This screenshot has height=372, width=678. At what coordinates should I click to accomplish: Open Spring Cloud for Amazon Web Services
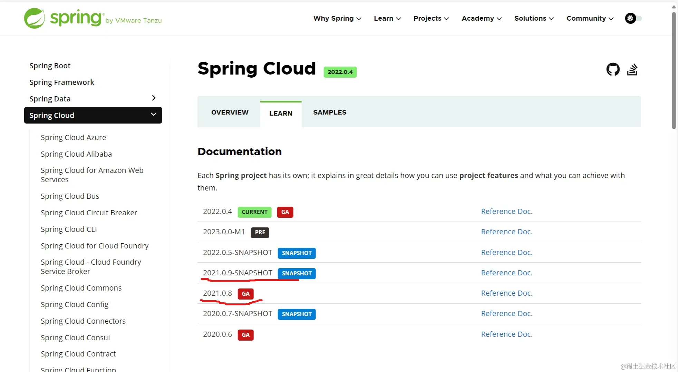tap(92, 175)
